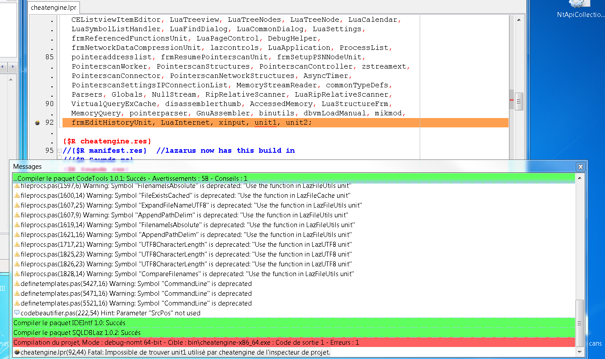605x359 pixels.
Task: Click the underlined unit1 identifier on line 92
Action: 266,122
